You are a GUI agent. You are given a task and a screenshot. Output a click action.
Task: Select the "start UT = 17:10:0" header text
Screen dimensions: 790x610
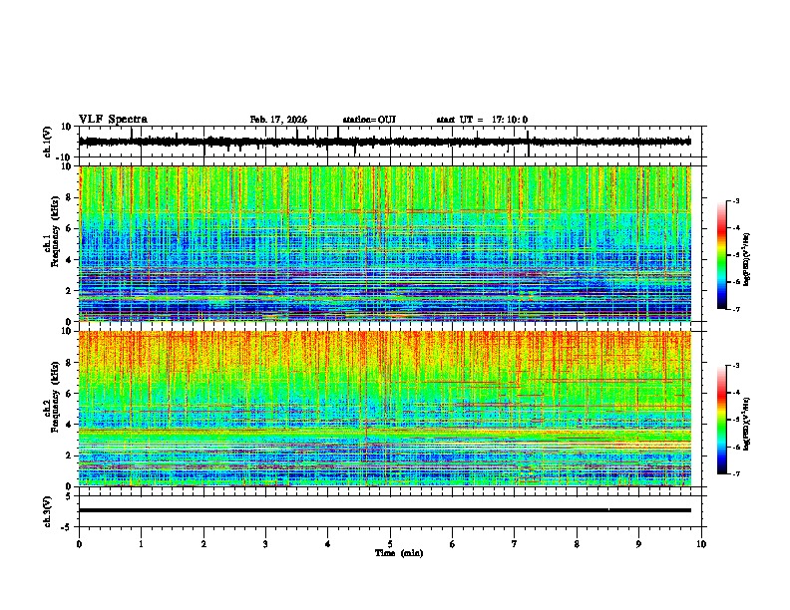click(482, 120)
